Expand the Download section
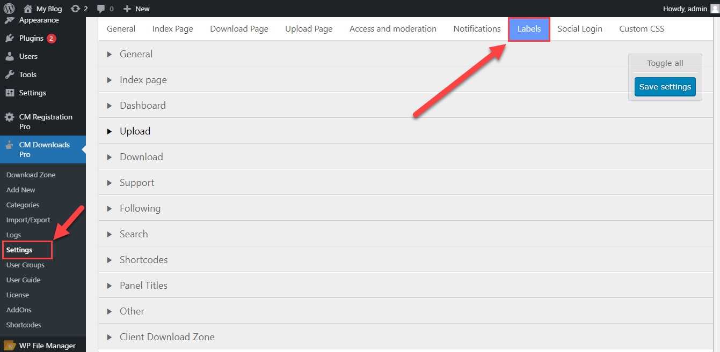The height and width of the screenshot is (352, 720). pos(405,156)
